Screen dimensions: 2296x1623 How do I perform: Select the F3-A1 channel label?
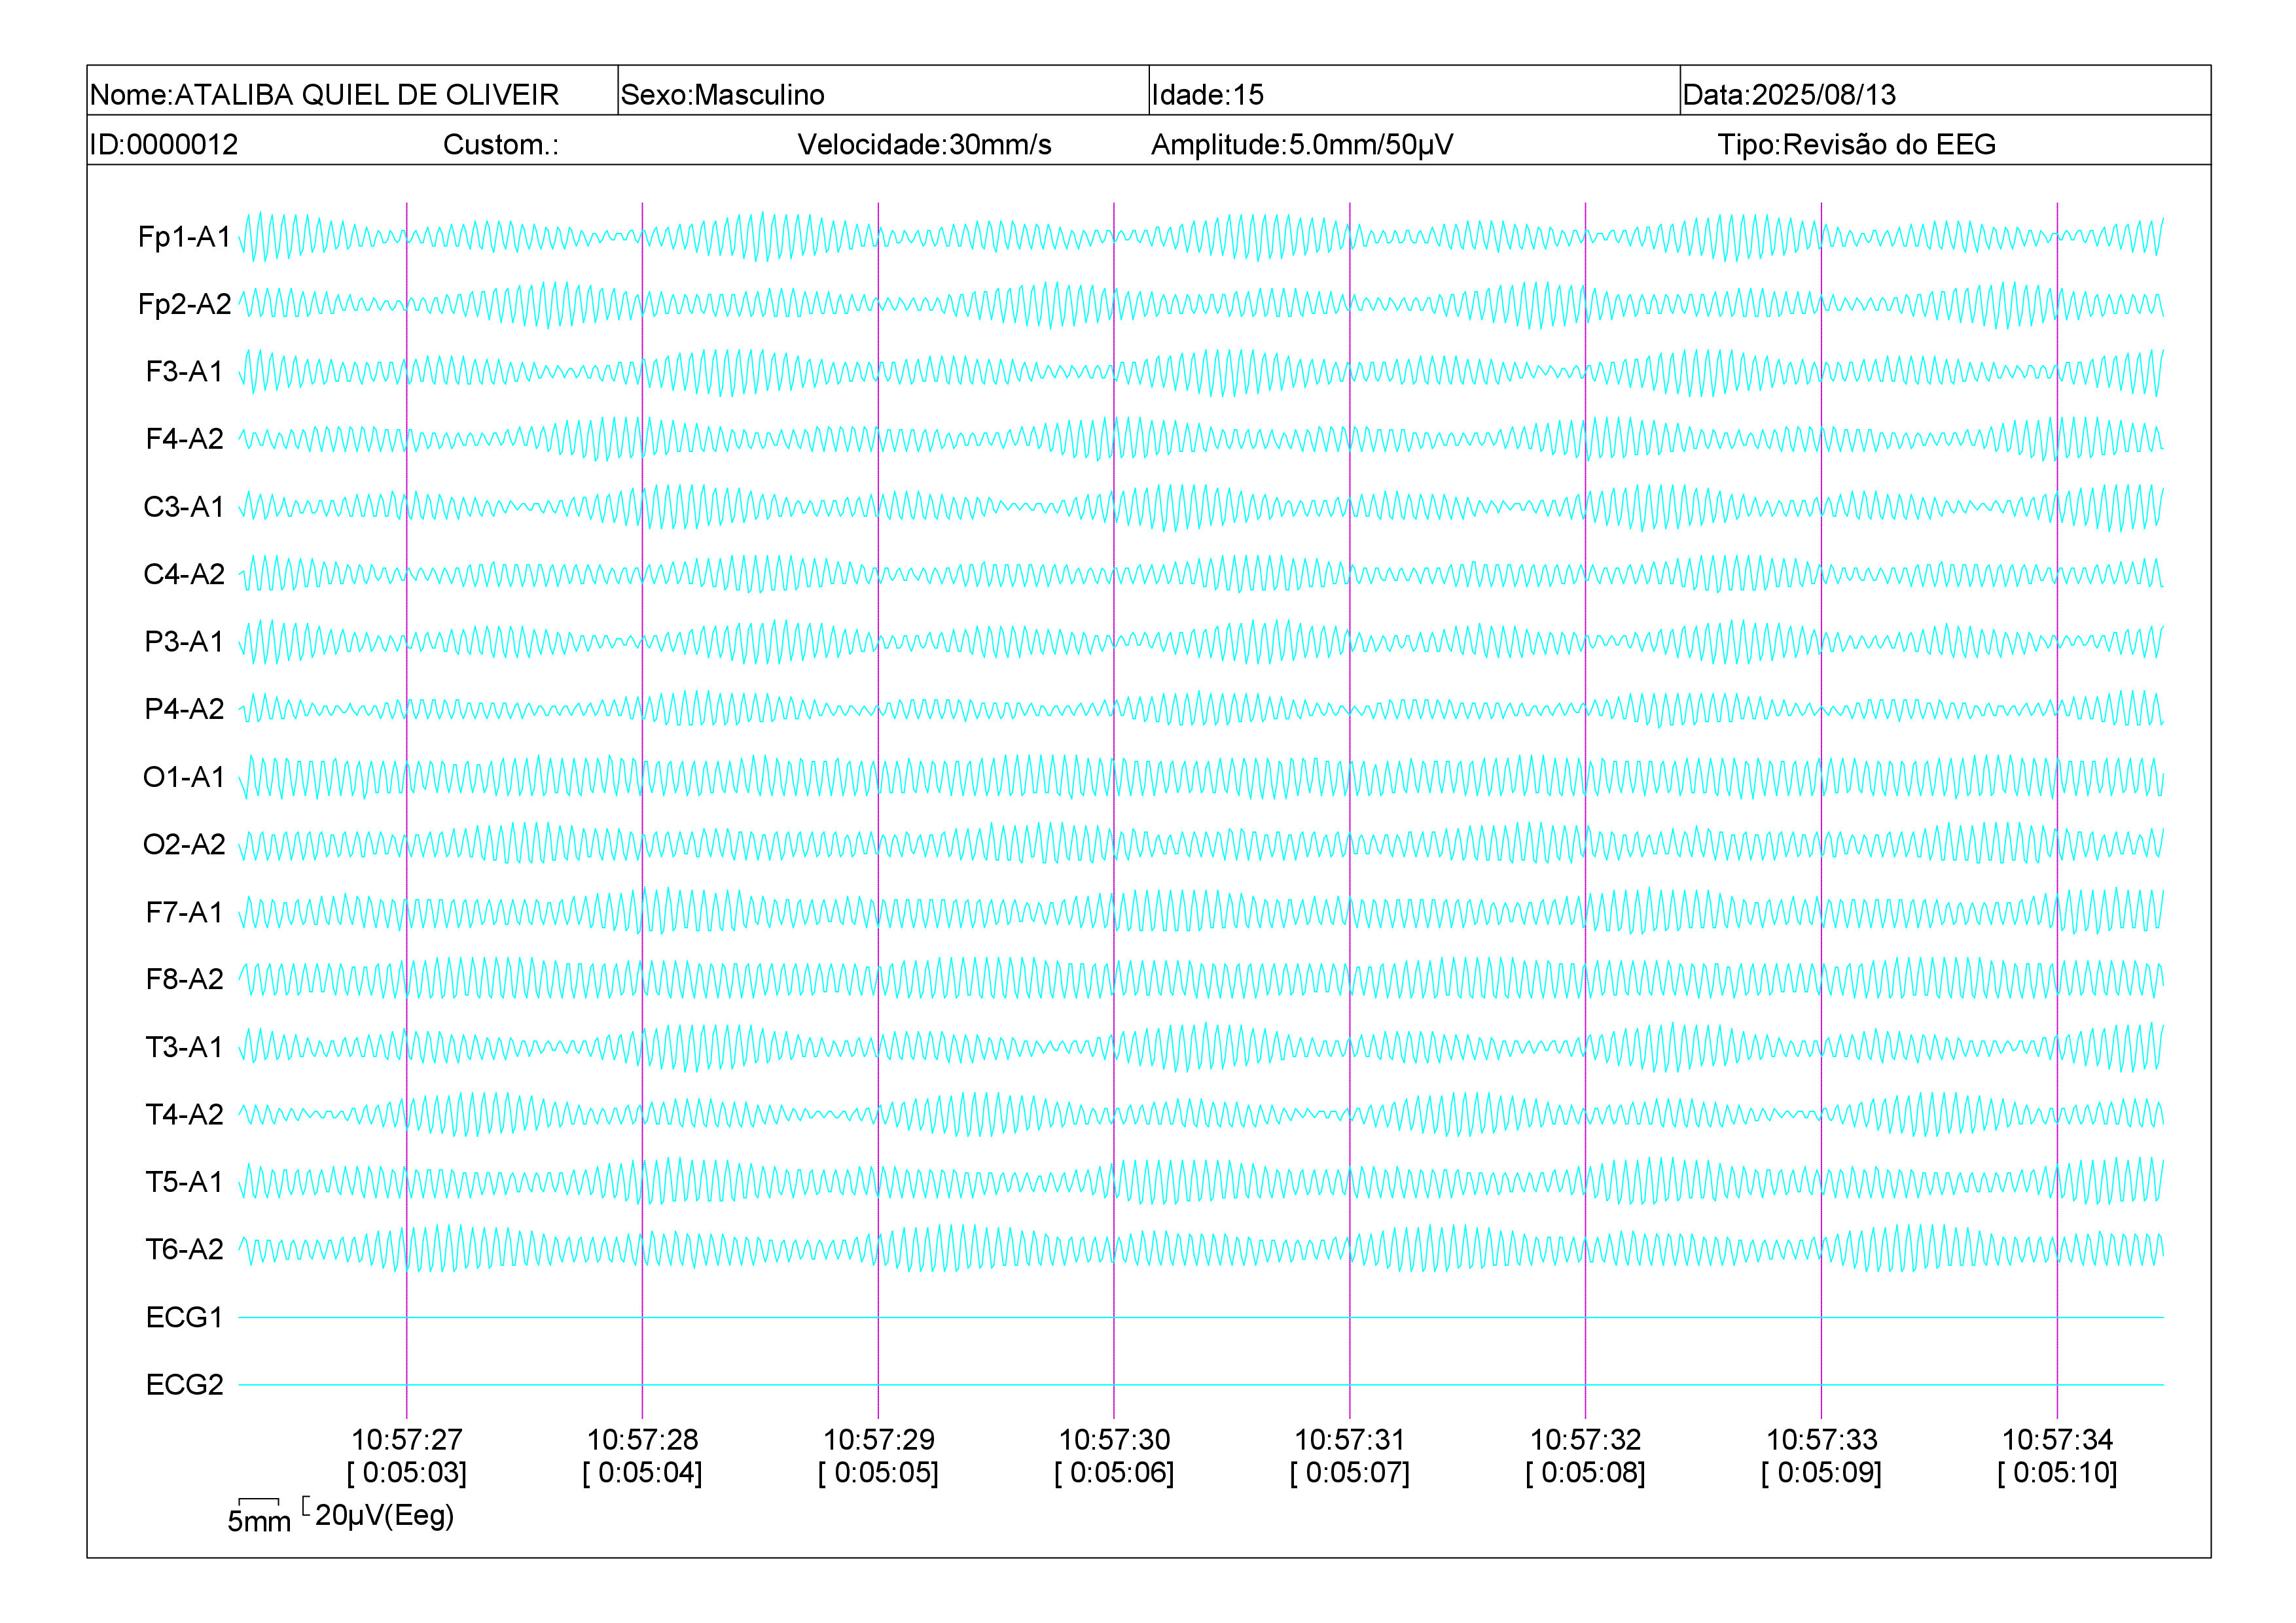[184, 372]
